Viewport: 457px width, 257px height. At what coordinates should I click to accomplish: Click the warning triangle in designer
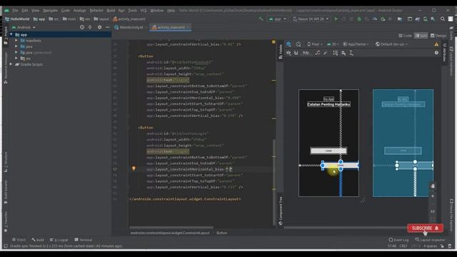tap(436, 44)
